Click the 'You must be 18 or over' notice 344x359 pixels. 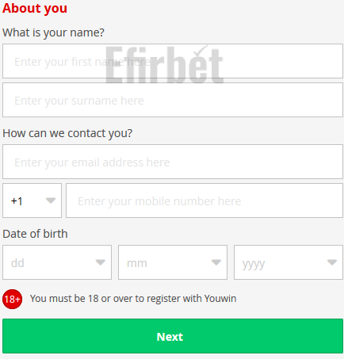tap(133, 299)
